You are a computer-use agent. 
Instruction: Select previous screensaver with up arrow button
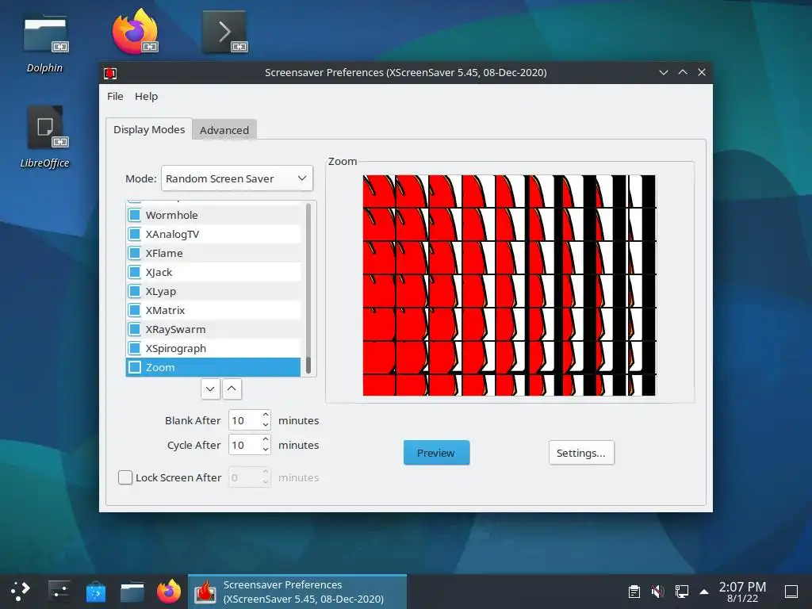click(x=232, y=389)
